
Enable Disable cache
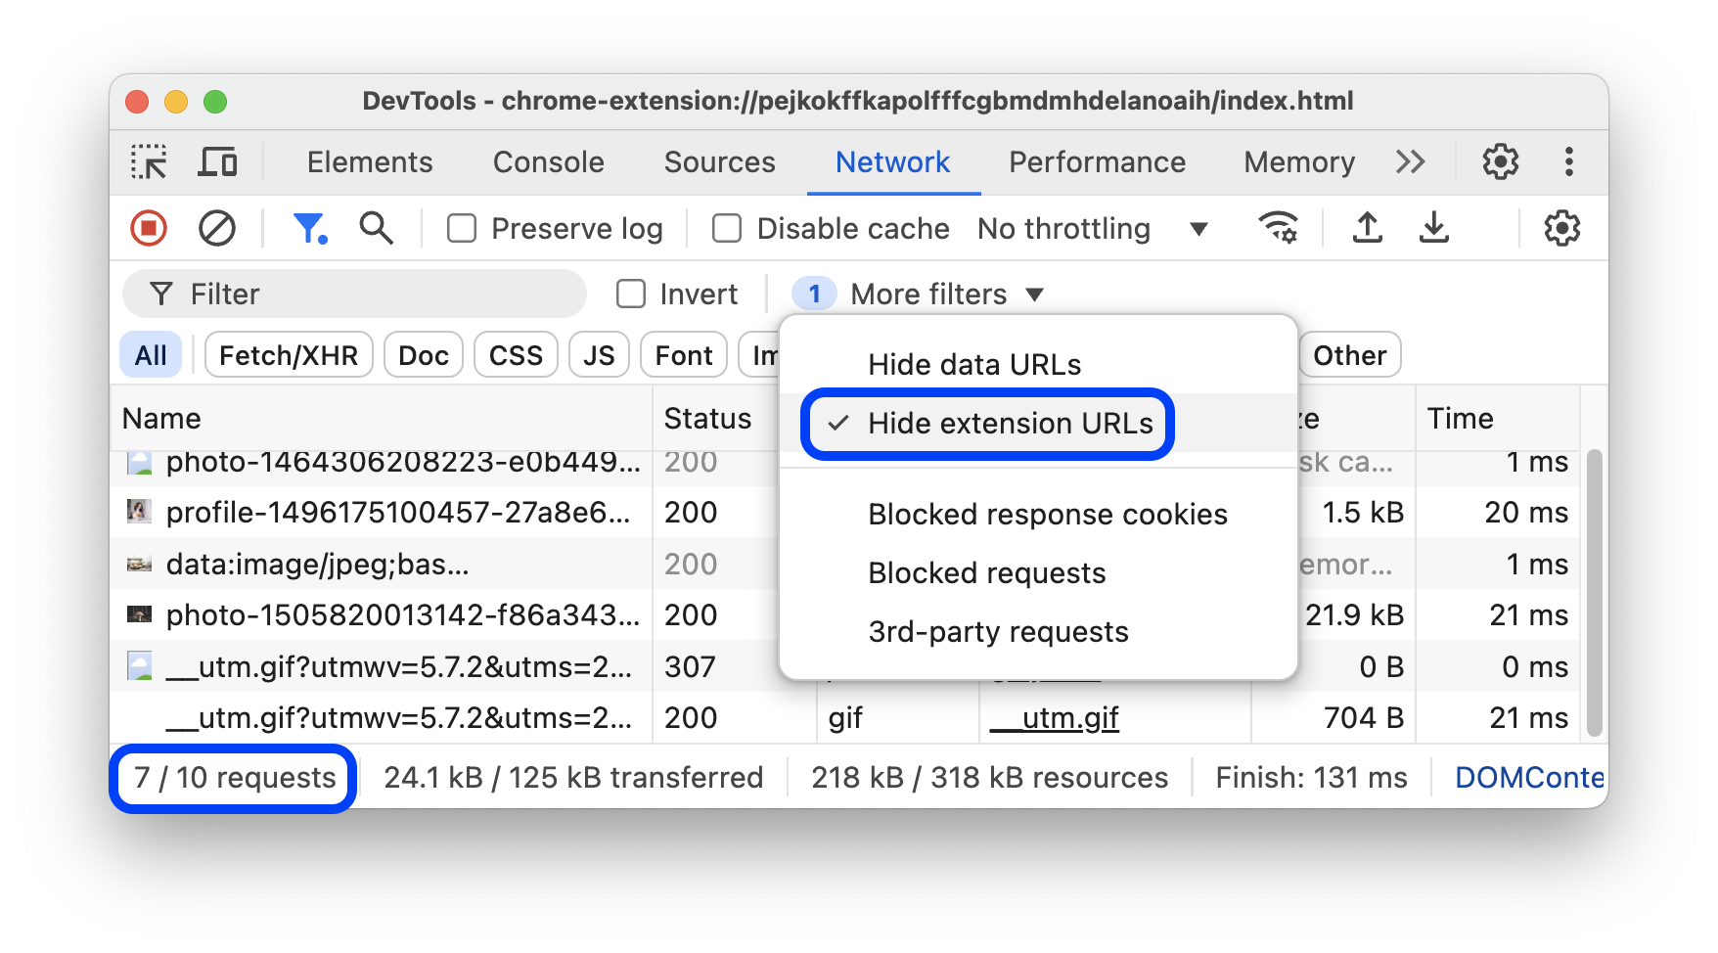point(726,228)
